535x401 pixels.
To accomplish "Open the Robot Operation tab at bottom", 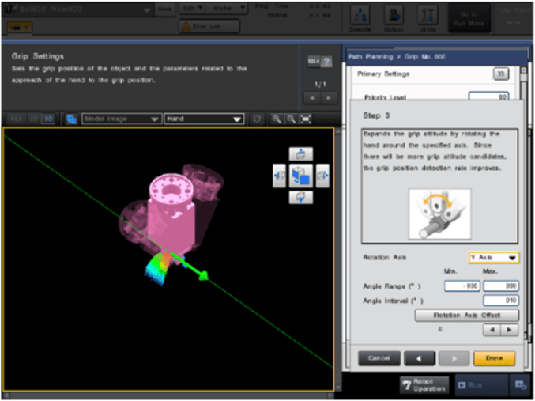I will [x=424, y=385].
